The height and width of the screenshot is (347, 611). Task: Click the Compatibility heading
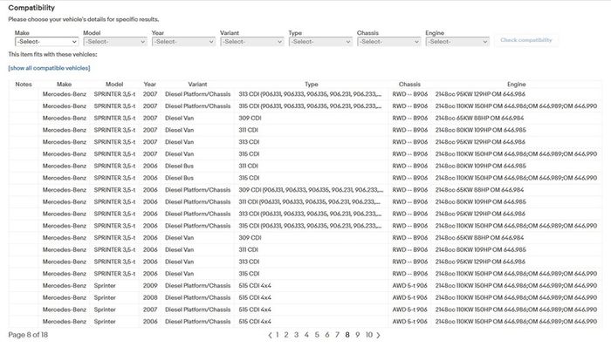coord(31,8)
